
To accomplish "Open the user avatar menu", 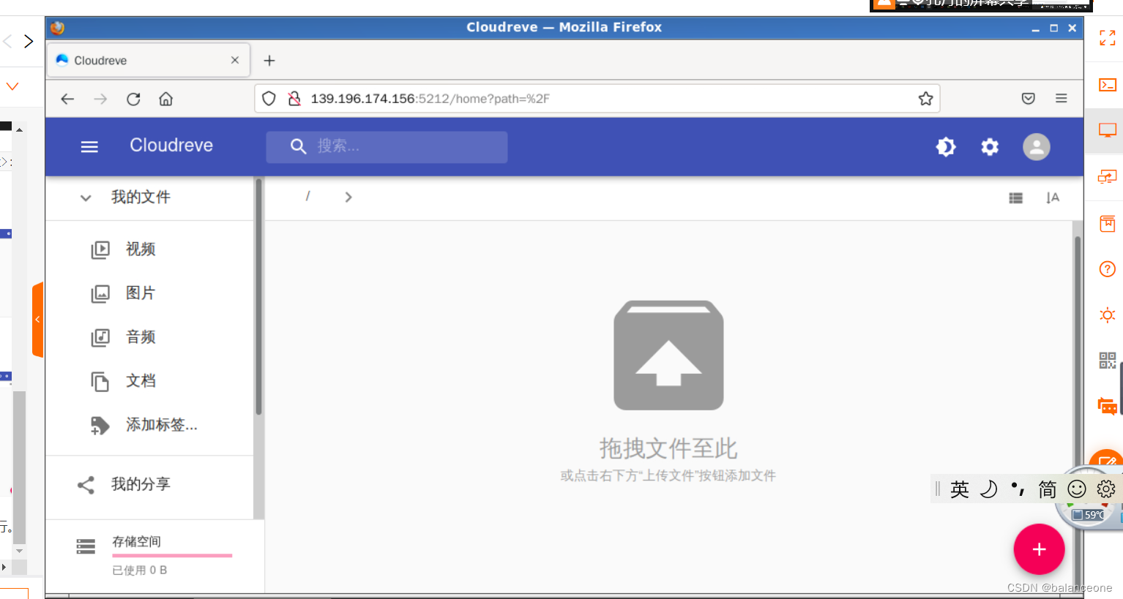I will click(x=1036, y=147).
